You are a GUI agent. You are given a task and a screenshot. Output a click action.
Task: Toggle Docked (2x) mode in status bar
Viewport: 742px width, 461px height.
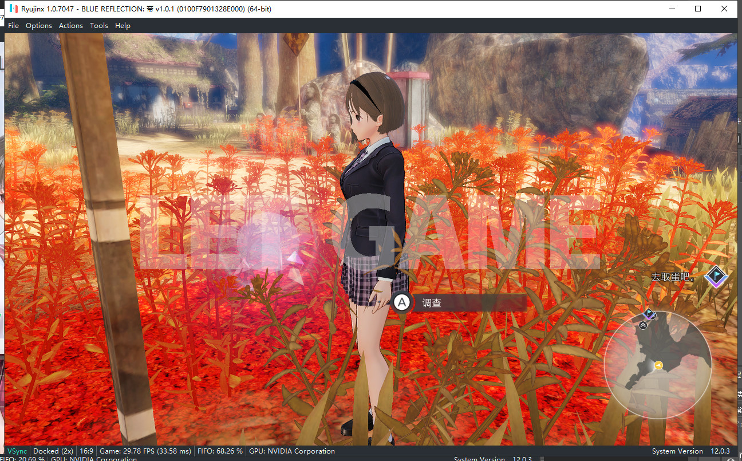tap(53, 451)
